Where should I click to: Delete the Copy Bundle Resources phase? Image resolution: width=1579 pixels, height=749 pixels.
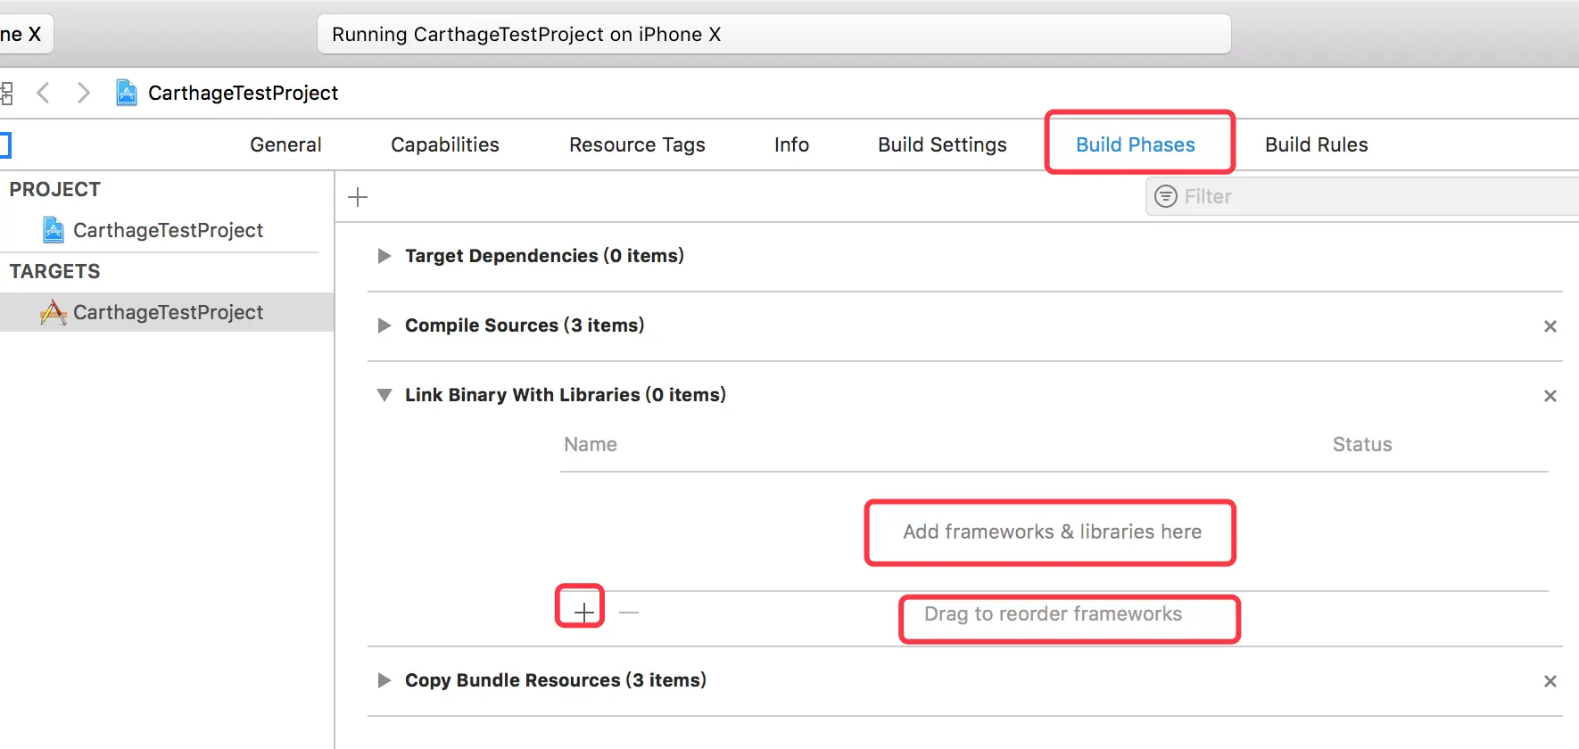1550,681
